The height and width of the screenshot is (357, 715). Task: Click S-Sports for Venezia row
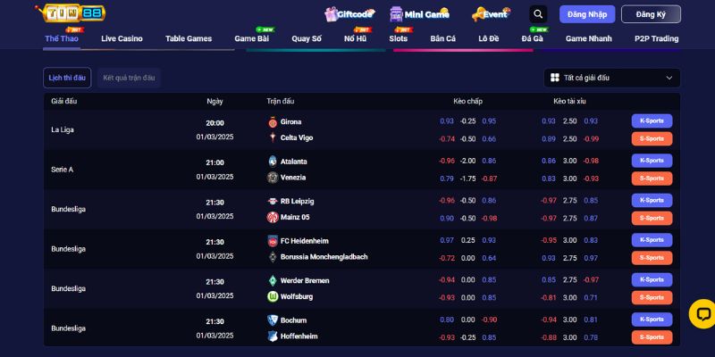[652, 178]
